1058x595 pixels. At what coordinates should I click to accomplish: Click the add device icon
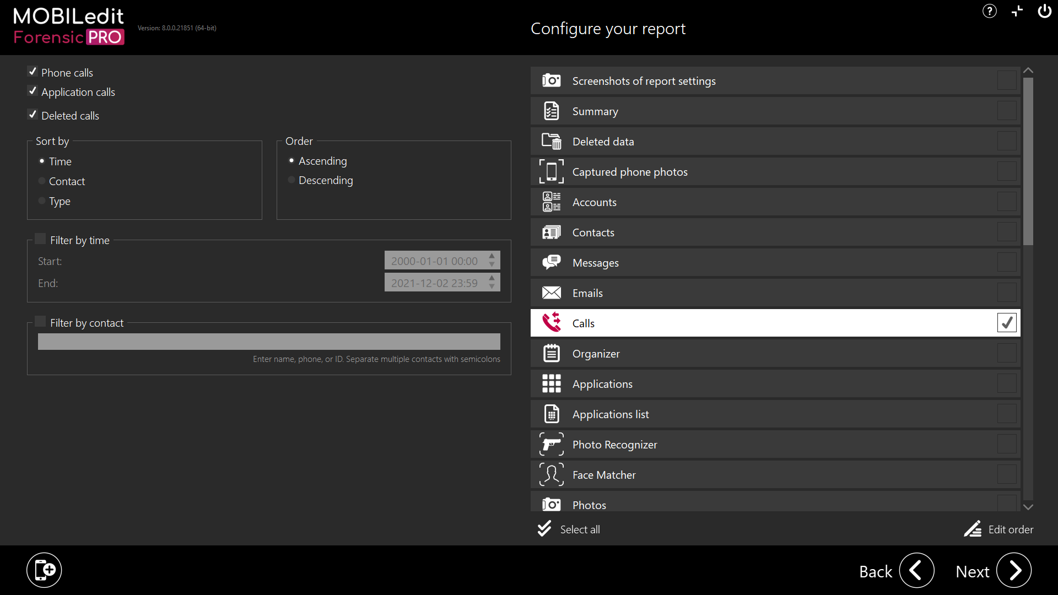coord(44,570)
